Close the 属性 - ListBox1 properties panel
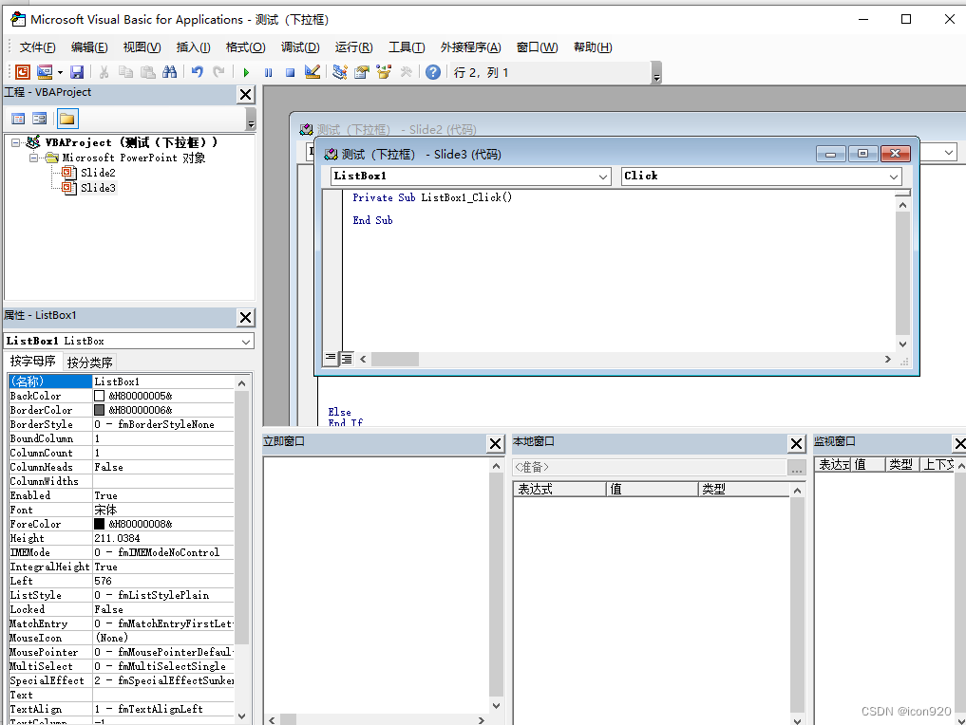 point(245,318)
